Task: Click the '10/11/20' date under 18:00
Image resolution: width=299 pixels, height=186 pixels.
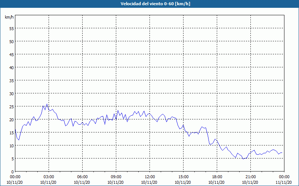Action: point(216,182)
